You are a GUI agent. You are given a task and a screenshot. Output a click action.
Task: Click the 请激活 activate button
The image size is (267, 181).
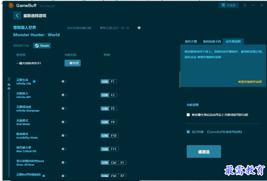pyautogui.click(x=204, y=152)
